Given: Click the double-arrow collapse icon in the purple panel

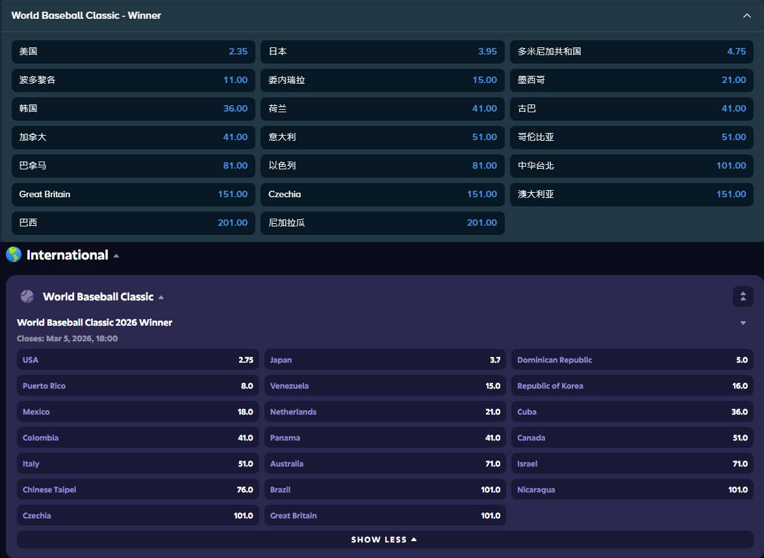Looking at the screenshot, I should tap(743, 297).
